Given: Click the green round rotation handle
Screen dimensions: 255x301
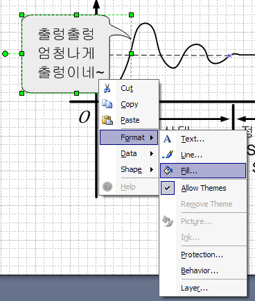Looking at the screenshot, I should click(x=5, y=54).
